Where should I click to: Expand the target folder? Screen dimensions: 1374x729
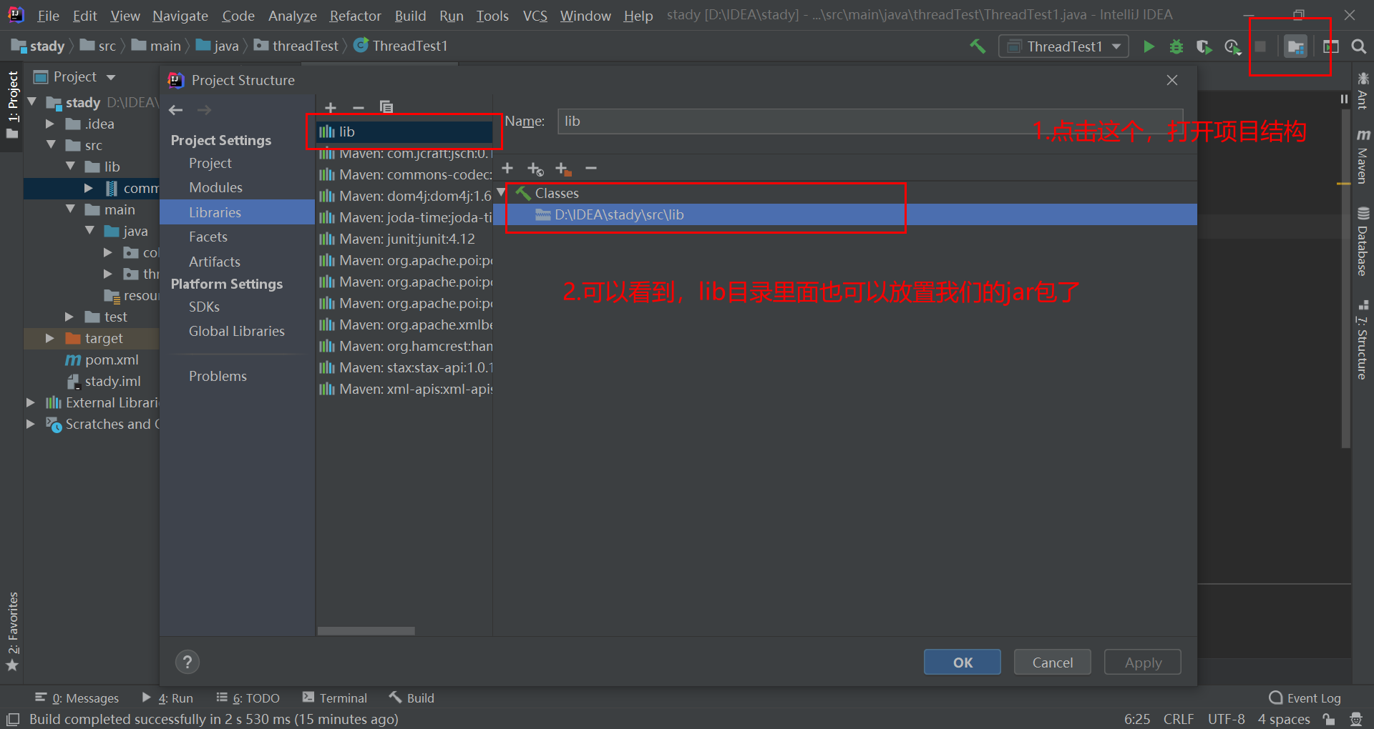click(50, 338)
